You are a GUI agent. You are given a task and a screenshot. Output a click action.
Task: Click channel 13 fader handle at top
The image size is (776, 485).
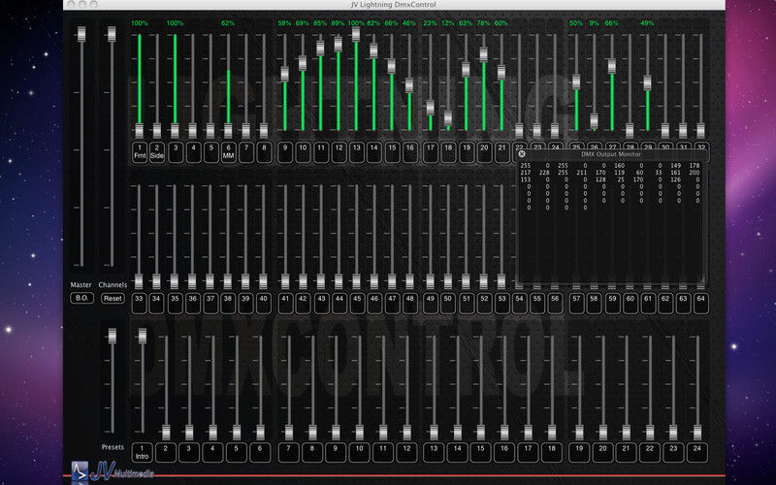pyautogui.click(x=356, y=34)
